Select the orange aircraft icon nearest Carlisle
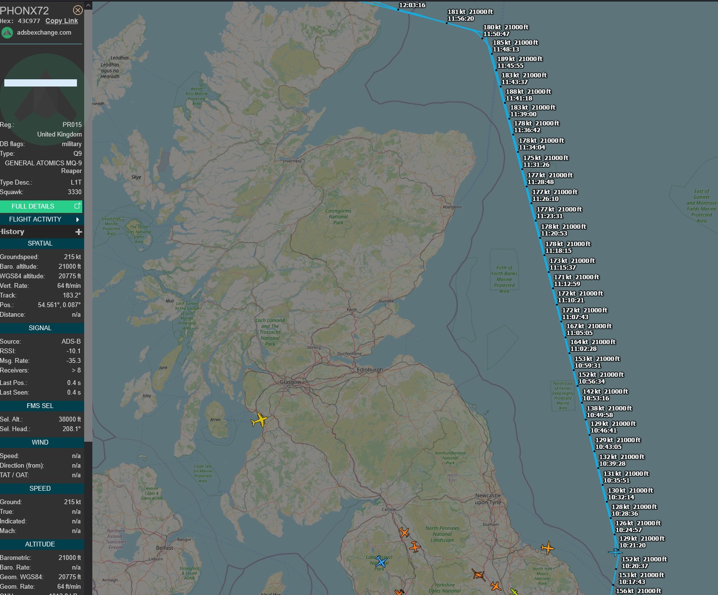This screenshot has width=718, height=595. [x=404, y=533]
